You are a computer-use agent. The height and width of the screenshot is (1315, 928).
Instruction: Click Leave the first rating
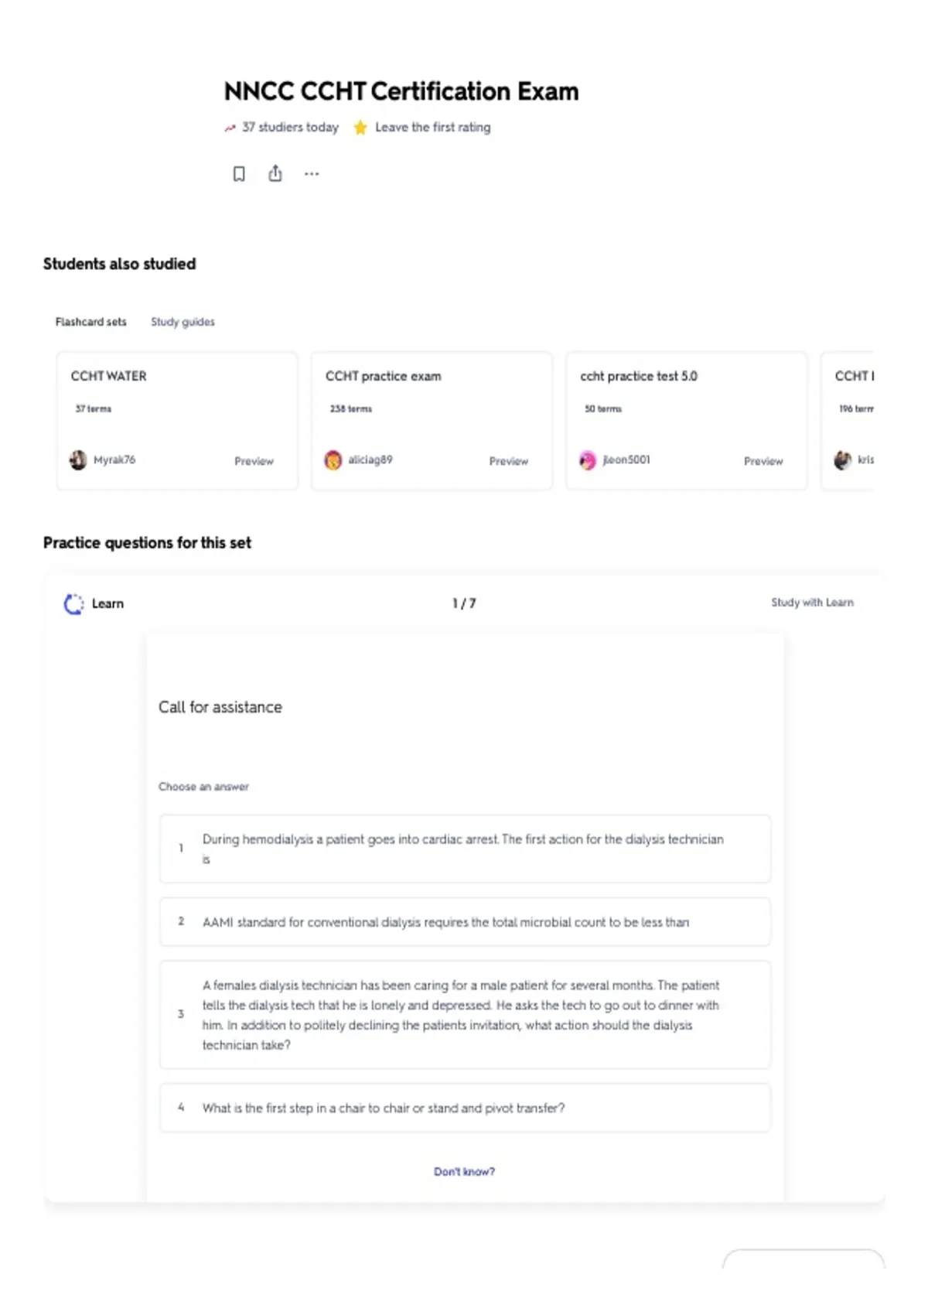point(432,128)
